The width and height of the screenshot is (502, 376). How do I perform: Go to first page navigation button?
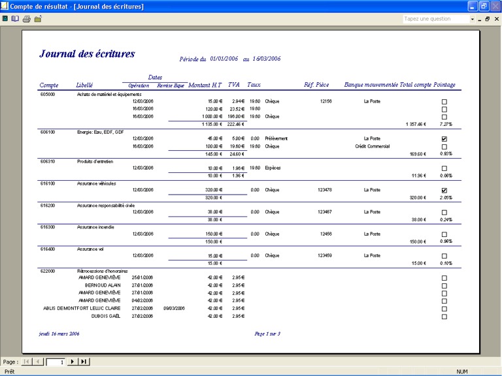point(27,362)
